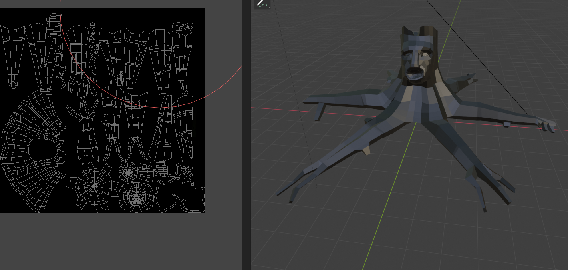Click the concentric oval UV island at bottom
568x270 pixels.
tap(137, 198)
